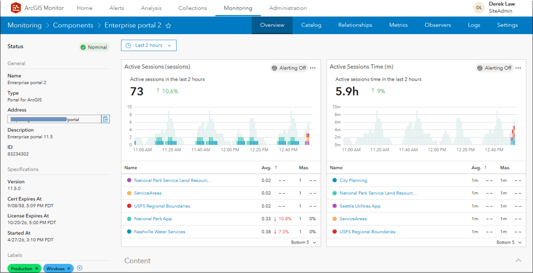This screenshot has width=533, height=273.
Task: Open National Park Service Land Resourc… in Sessions Time
Action: pos(379,193)
